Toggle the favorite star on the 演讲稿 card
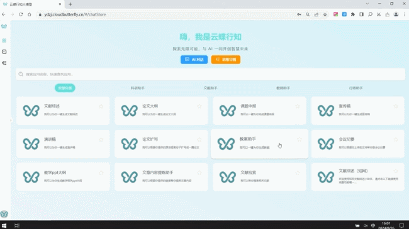Image resolution: width=409 pixels, height=229 pixels. click(101, 139)
